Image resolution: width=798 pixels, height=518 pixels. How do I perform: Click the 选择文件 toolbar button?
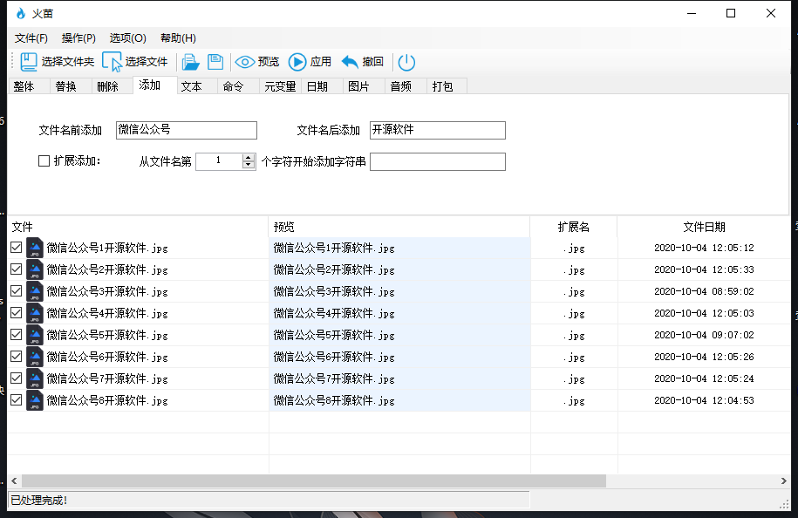pyautogui.click(x=135, y=62)
